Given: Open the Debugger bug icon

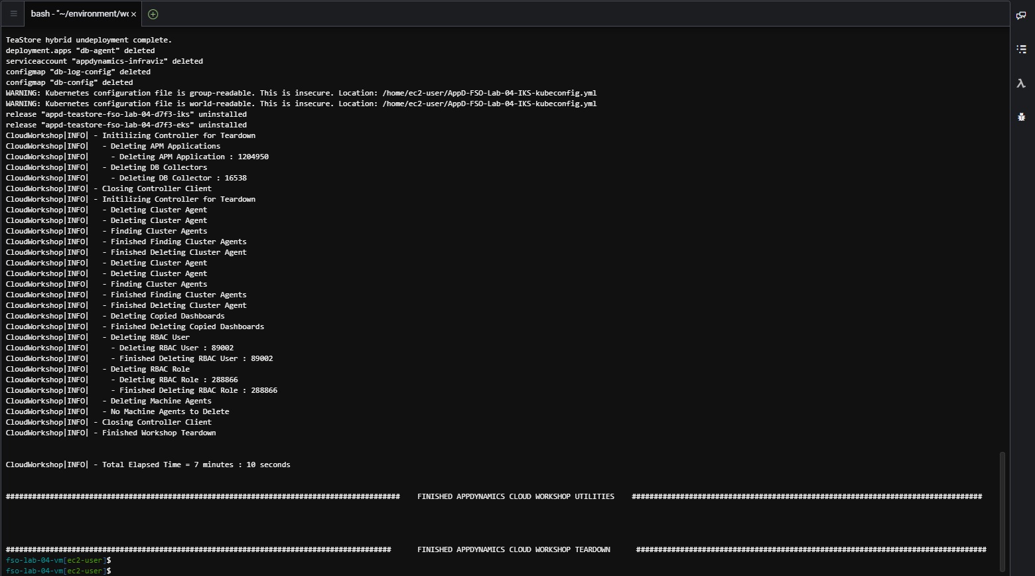Looking at the screenshot, I should coord(1021,117).
